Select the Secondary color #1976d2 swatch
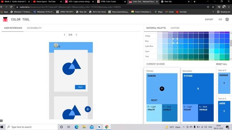The image size is (232, 130). click(198, 88)
